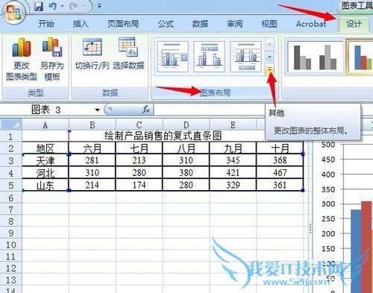Screen dimensions: 373x293
Task: Click cell 十月
Action: click(x=280, y=148)
